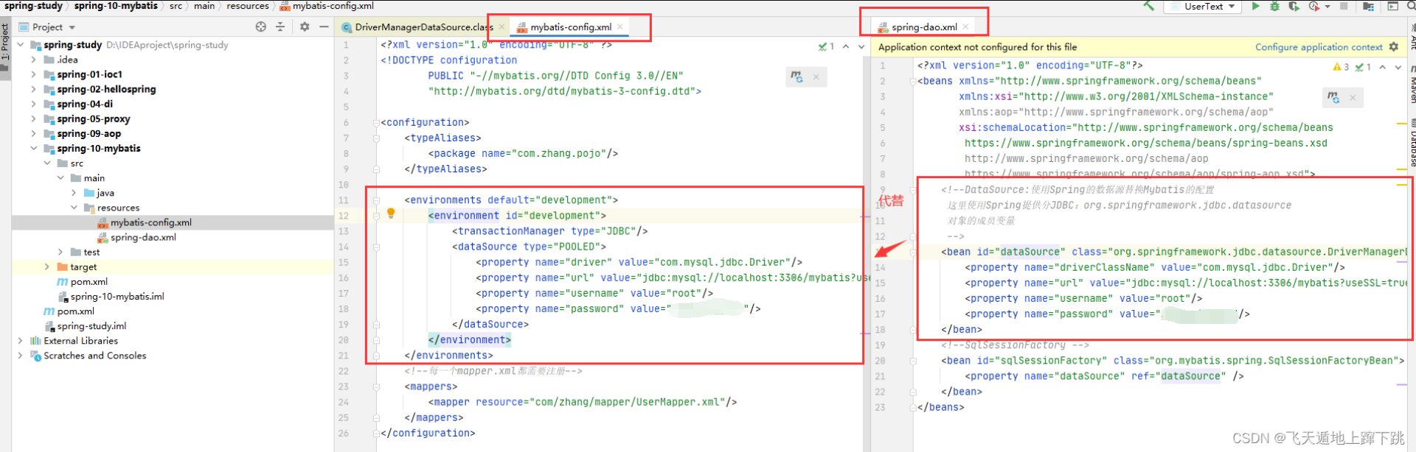The height and width of the screenshot is (452, 1416).
Task: Toggle the 1: Project tool window tab
Action: 5,47
